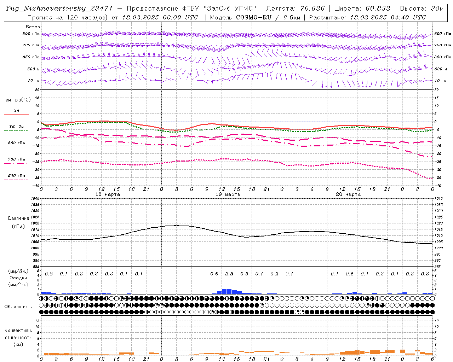Click the 0.9 precipitation amount

point(244,274)
